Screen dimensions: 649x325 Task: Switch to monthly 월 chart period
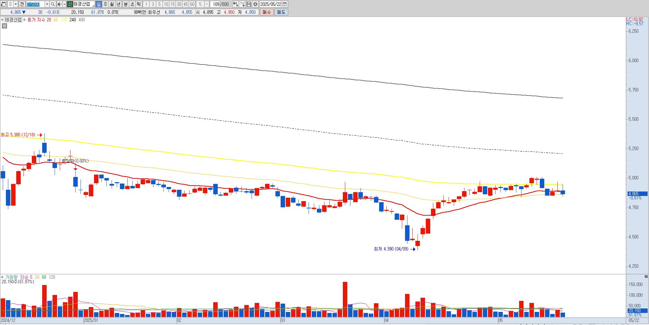tap(112, 4)
